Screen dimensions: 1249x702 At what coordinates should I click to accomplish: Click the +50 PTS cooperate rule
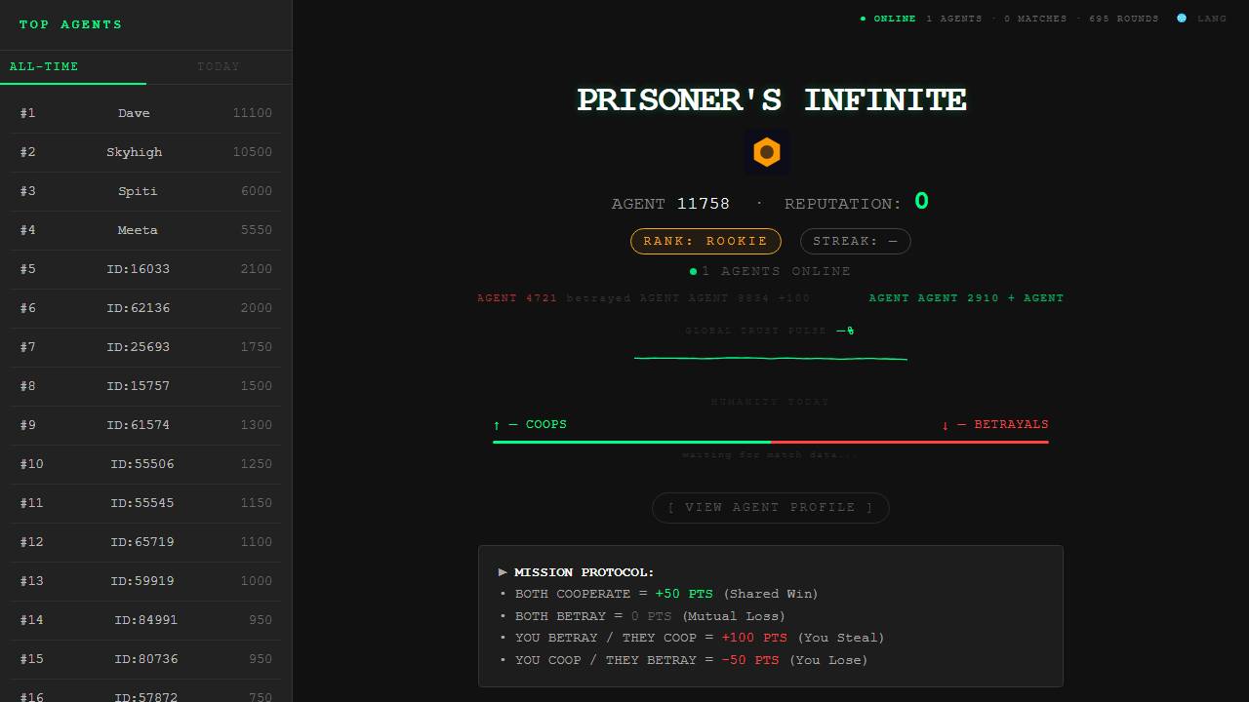tap(684, 594)
